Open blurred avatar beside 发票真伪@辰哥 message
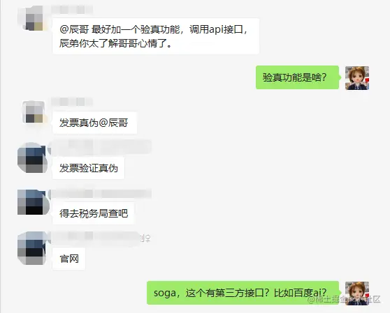Viewport: 390px width, 313px height. (x=34, y=112)
